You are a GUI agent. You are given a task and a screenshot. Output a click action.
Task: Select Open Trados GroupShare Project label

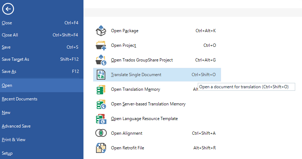click(142, 60)
